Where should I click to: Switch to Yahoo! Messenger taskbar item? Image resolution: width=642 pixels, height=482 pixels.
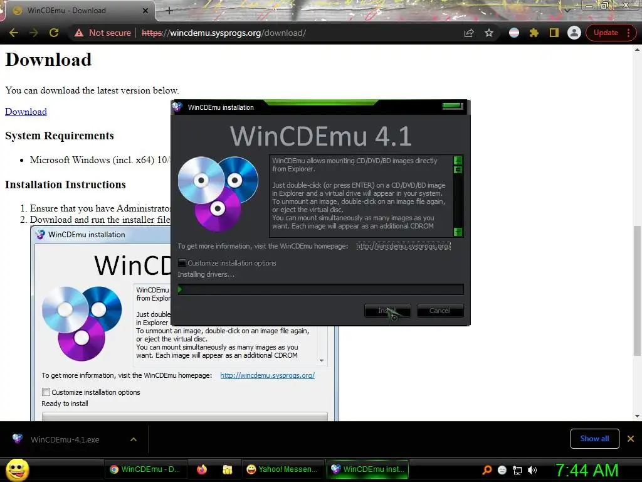(x=283, y=469)
